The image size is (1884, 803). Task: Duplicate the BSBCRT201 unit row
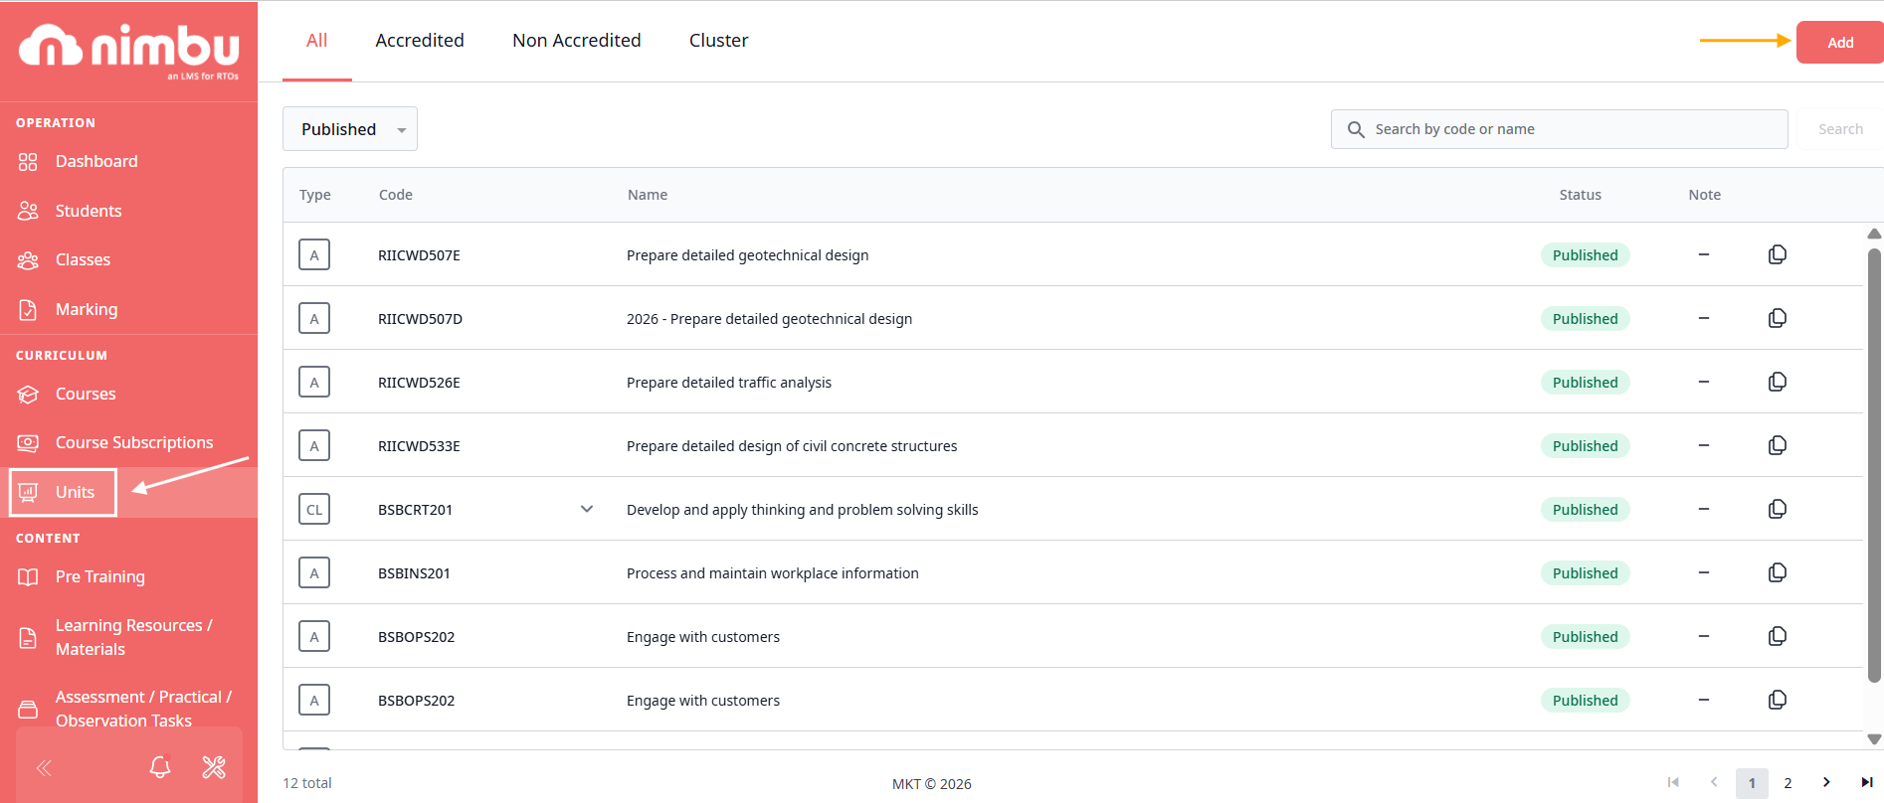pos(1778,509)
